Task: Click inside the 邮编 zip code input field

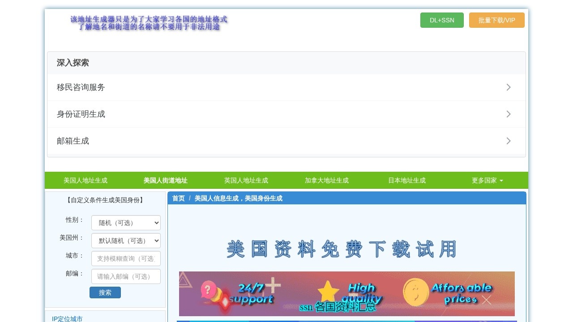Action: [x=126, y=276]
